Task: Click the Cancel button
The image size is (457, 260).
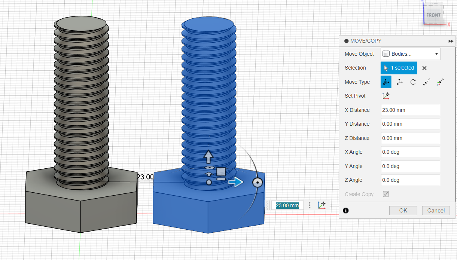Action: click(436, 210)
